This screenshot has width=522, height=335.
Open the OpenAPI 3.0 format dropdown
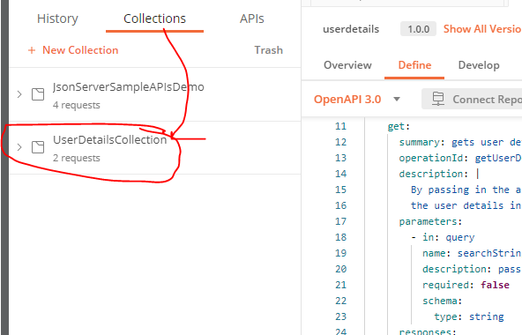click(357, 100)
